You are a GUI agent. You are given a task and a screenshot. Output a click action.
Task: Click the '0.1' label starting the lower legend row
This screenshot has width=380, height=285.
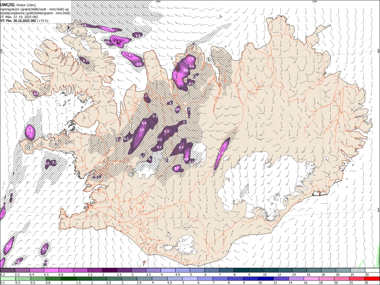(3, 283)
